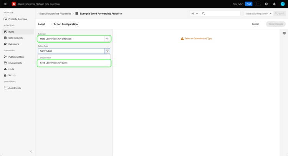288x156 pixels.
Task: Click the property list icon in breadcrumb
Action: pyautogui.click(x=76, y=13)
